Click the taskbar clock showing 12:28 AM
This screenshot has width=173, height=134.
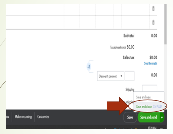click(152, 128)
